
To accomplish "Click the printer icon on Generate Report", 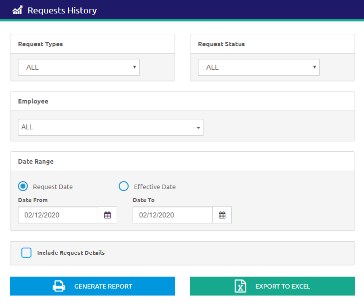I will [x=59, y=286].
